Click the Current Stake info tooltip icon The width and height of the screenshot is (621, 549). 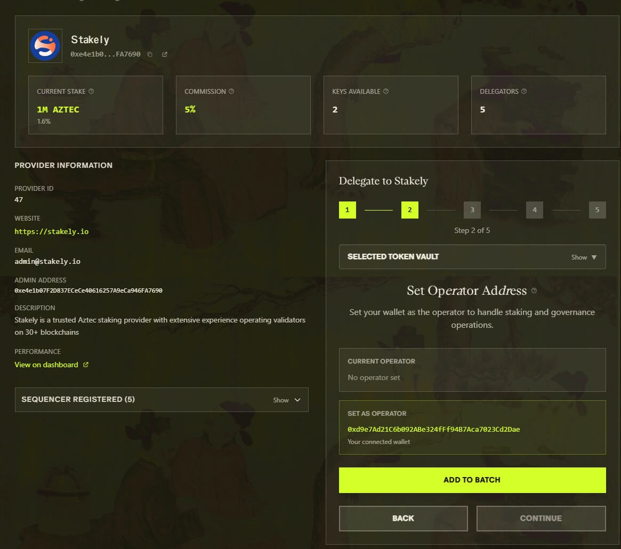(91, 91)
